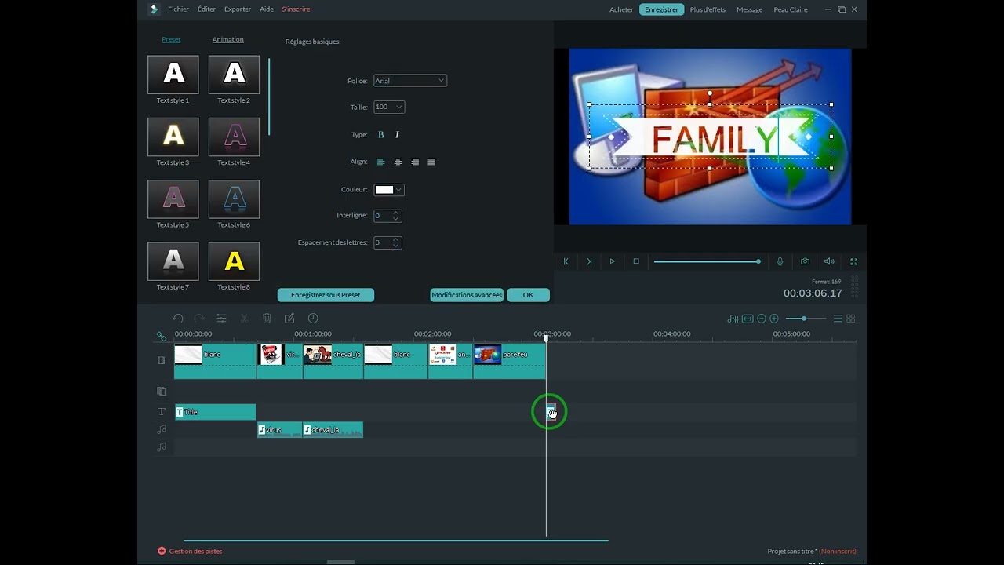Open the Éditer menu
The image size is (1004, 565).
tap(206, 9)
